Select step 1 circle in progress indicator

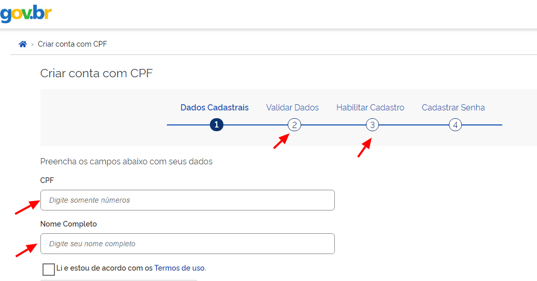tap(217, 125)
